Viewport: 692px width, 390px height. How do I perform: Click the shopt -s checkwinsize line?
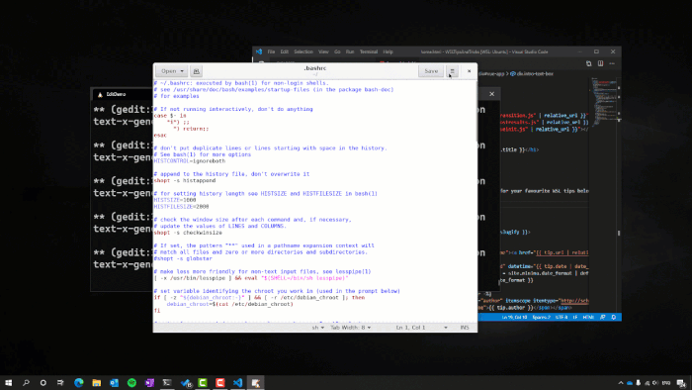188,233
